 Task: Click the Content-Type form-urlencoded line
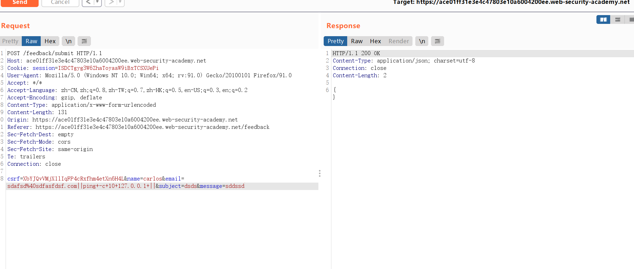point(81,105)
